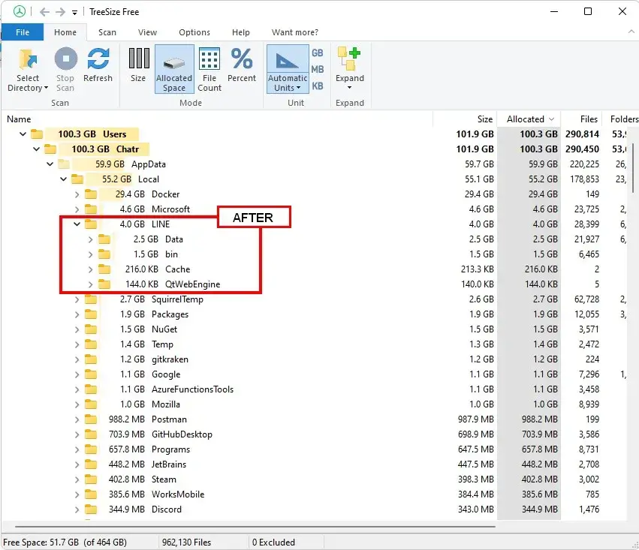Open the File menu
Viewport: 639px width, 550px height.
[x=23, y=32]
